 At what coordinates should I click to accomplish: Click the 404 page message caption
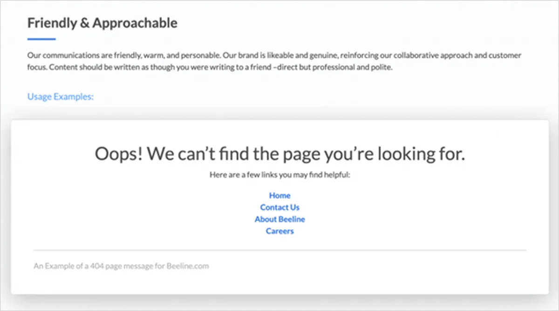[x=121, y=266]
